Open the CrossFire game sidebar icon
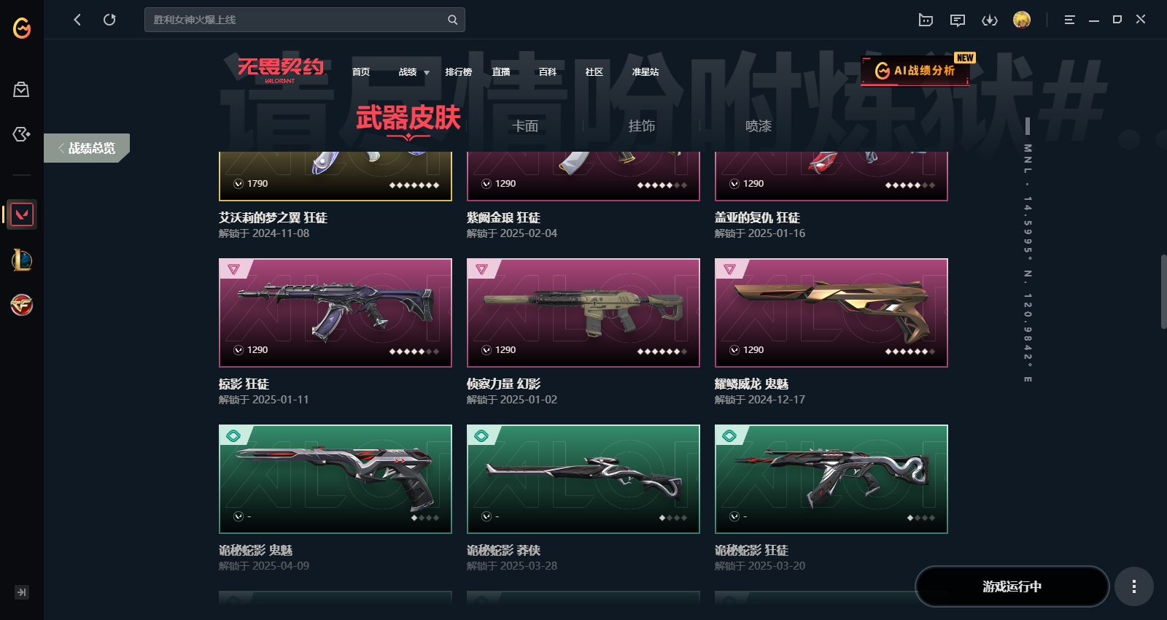The image size is (1167, 620). (x=22, y=305)
